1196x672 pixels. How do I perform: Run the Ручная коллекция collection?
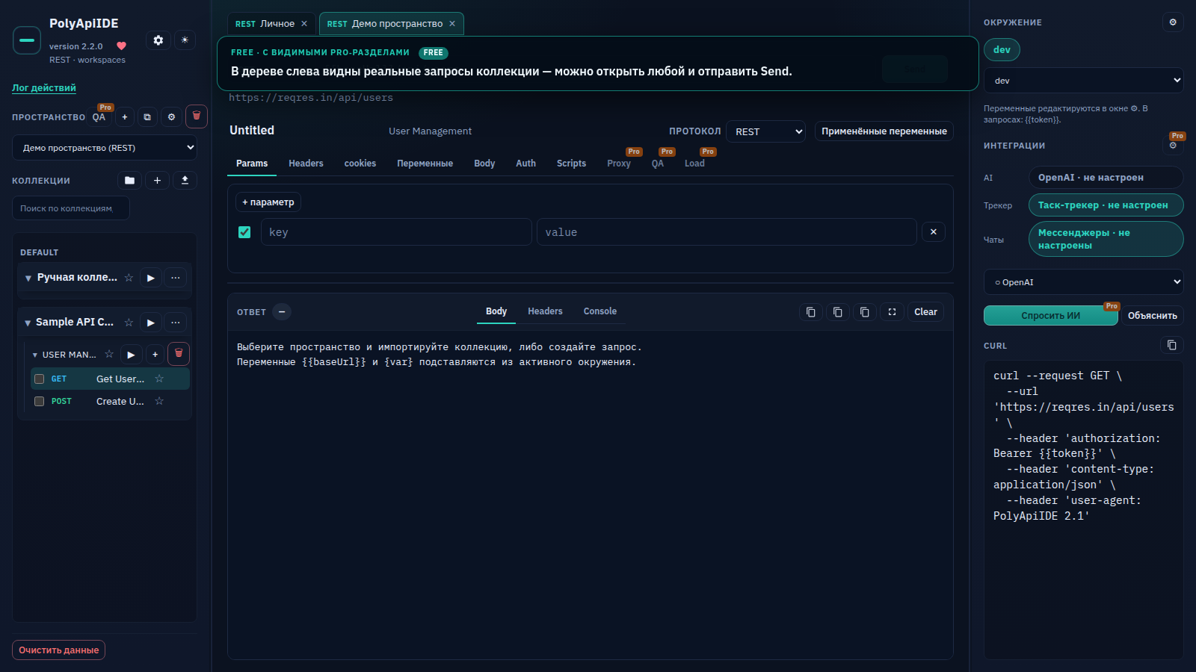pos(150,278)
